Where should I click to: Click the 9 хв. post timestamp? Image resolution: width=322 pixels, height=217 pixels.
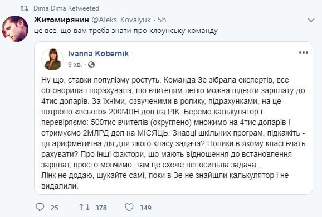coord(75,65)
